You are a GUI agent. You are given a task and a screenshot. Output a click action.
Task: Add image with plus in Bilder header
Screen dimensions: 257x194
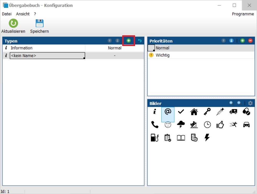tap(231, 103)
